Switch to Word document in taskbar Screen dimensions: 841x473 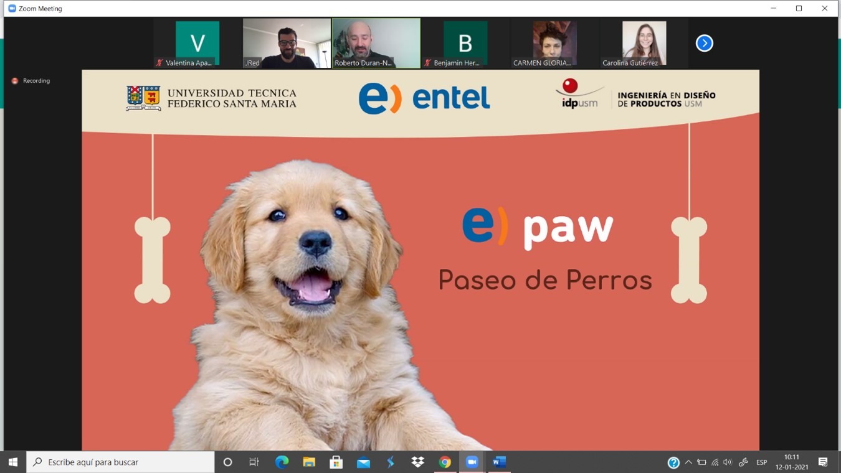[x=499, y=462]
